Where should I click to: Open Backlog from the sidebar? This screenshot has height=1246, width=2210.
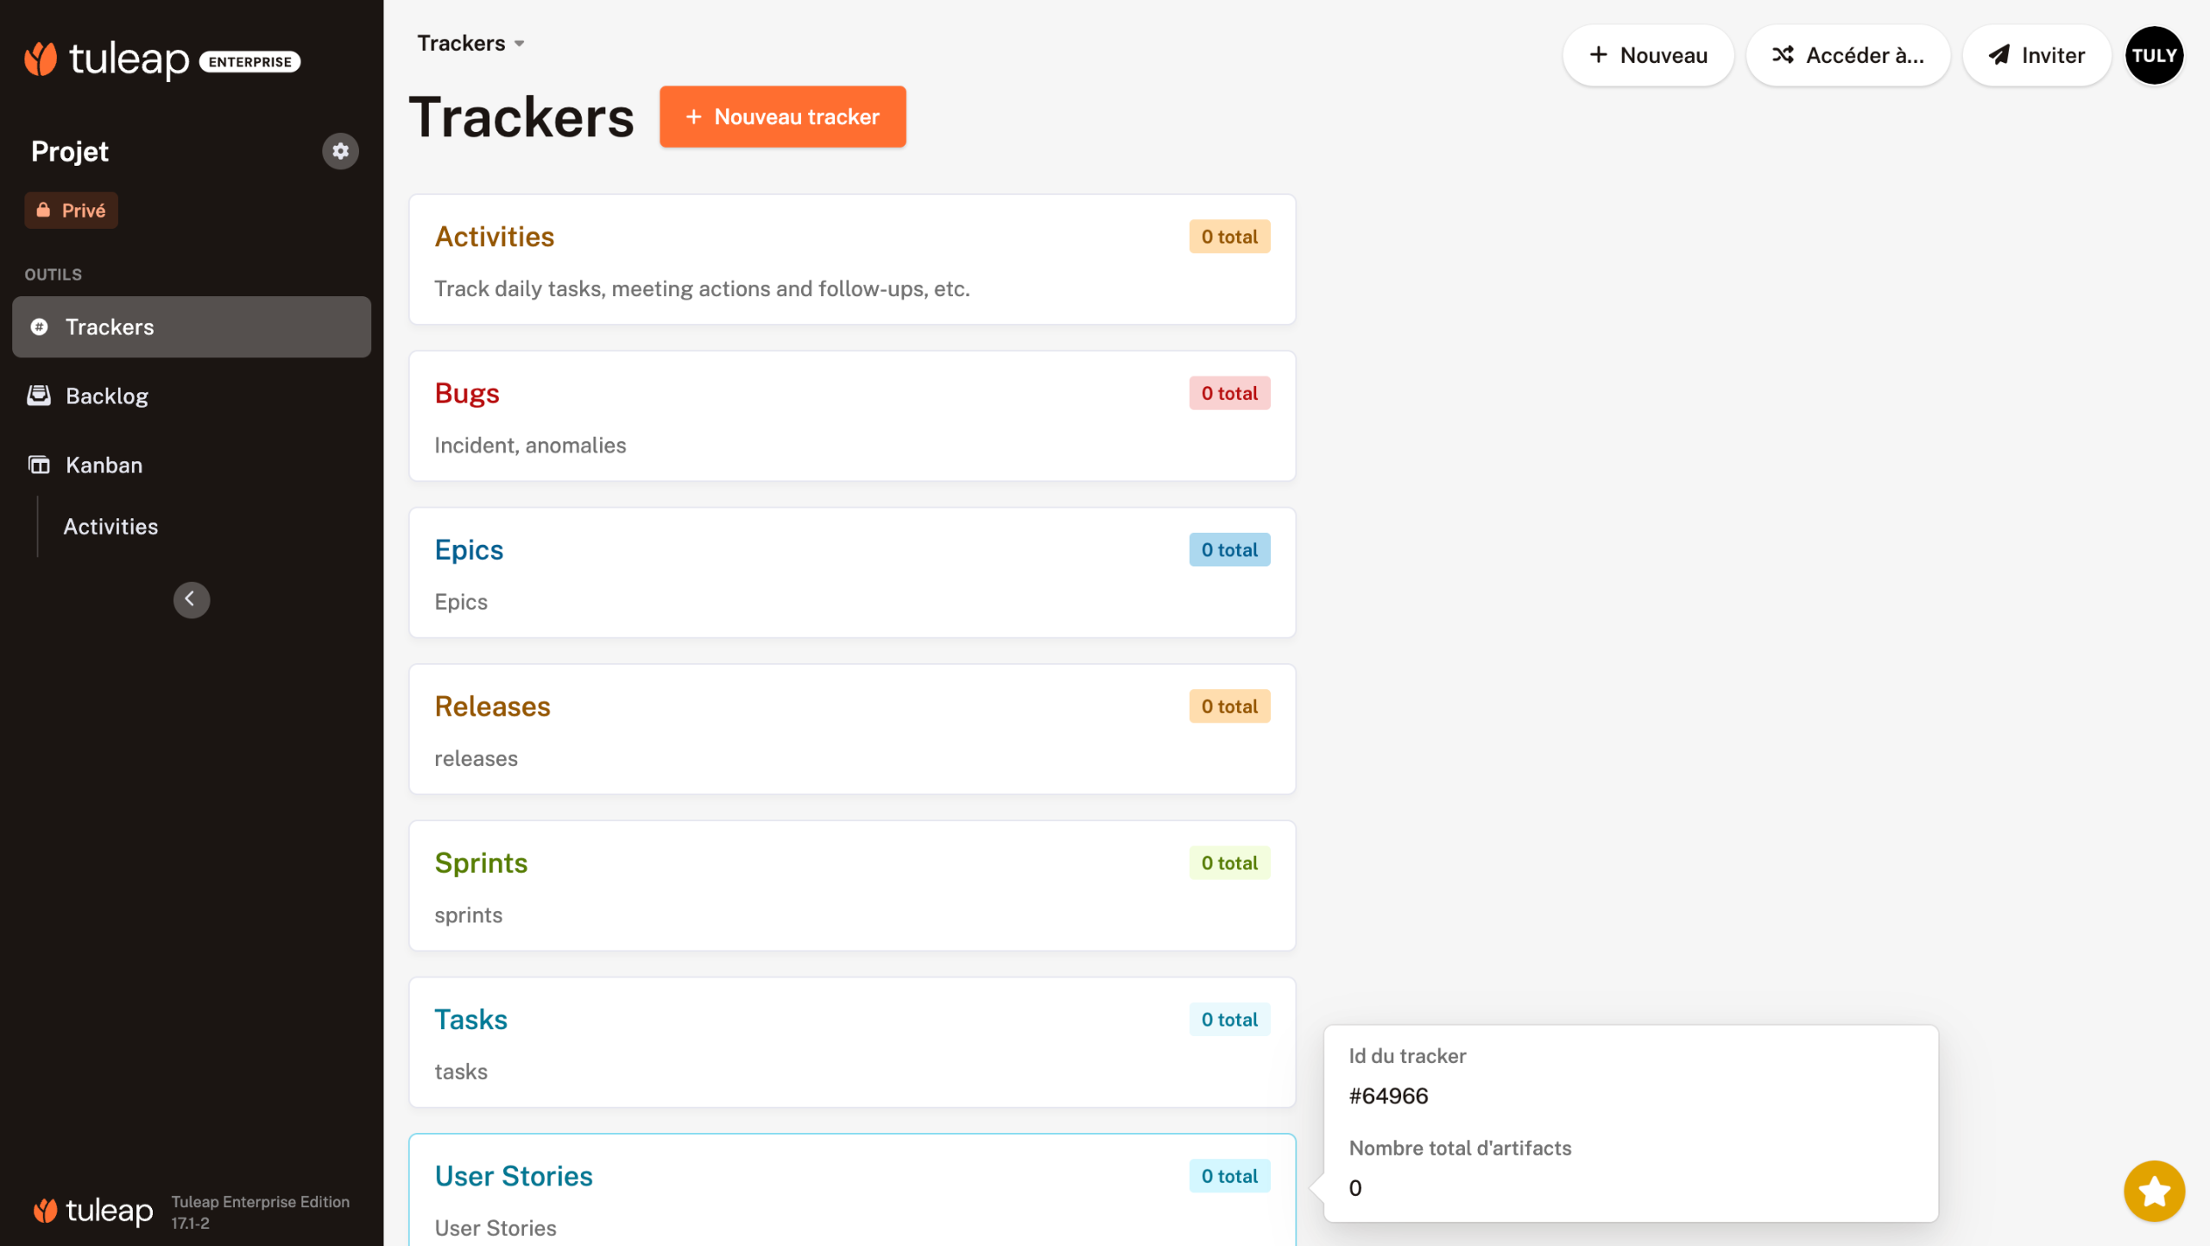[106, 396]
